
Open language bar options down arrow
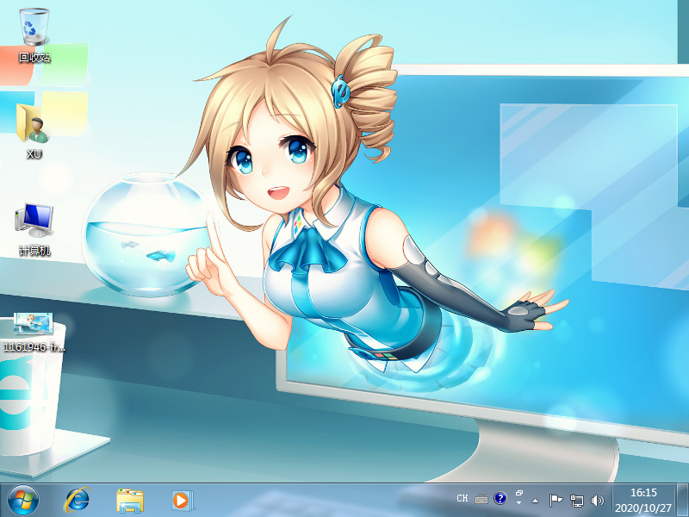click(x=519, y=503)
